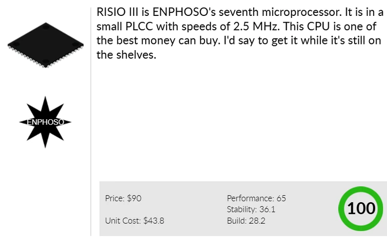
Task: Click "the shelves." ending the review
Action: pyautogui.click(x=126, y=54)
